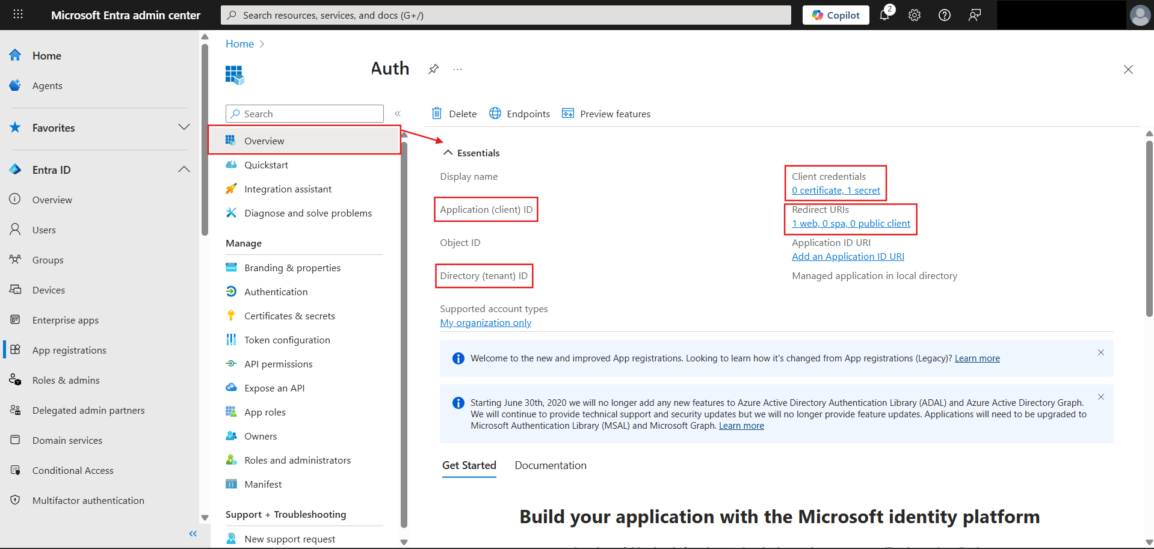Open portal settings gear icon
1154x549 pixels.
click(x=915, y=15)
